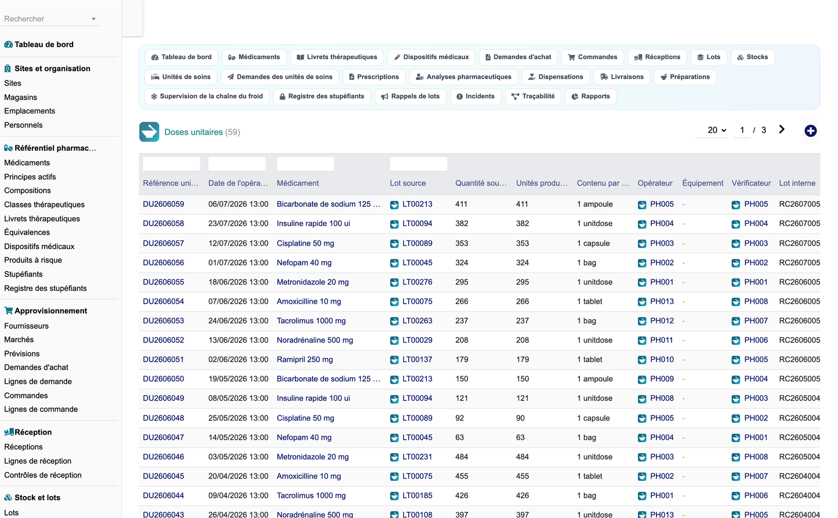Open Demandes d'achat tab

(518, 57)
